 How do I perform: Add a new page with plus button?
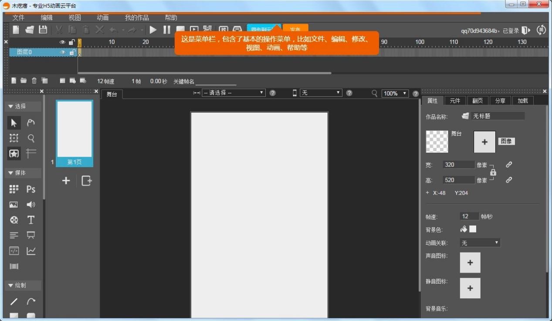pos(66,181)
